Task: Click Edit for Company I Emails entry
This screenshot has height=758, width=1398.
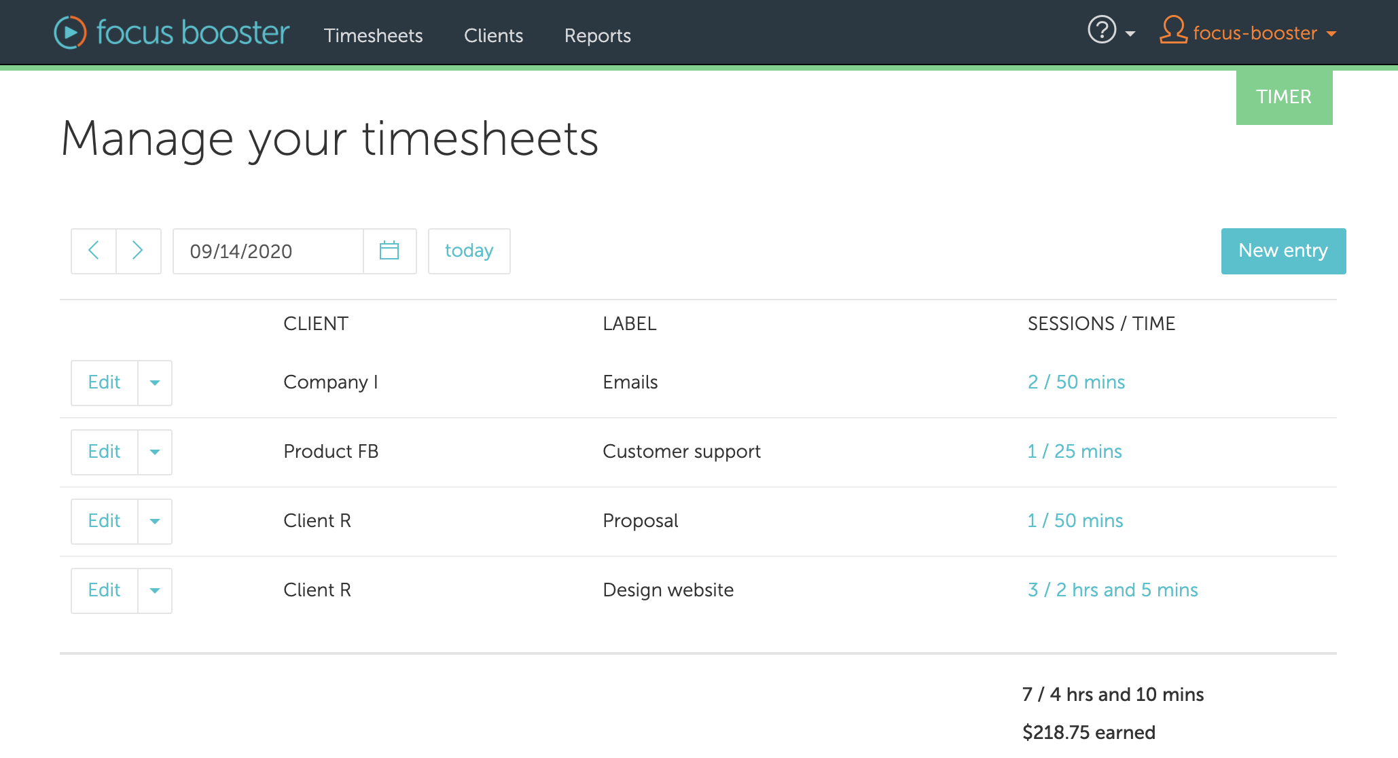Action: click(x=103, y=382)
